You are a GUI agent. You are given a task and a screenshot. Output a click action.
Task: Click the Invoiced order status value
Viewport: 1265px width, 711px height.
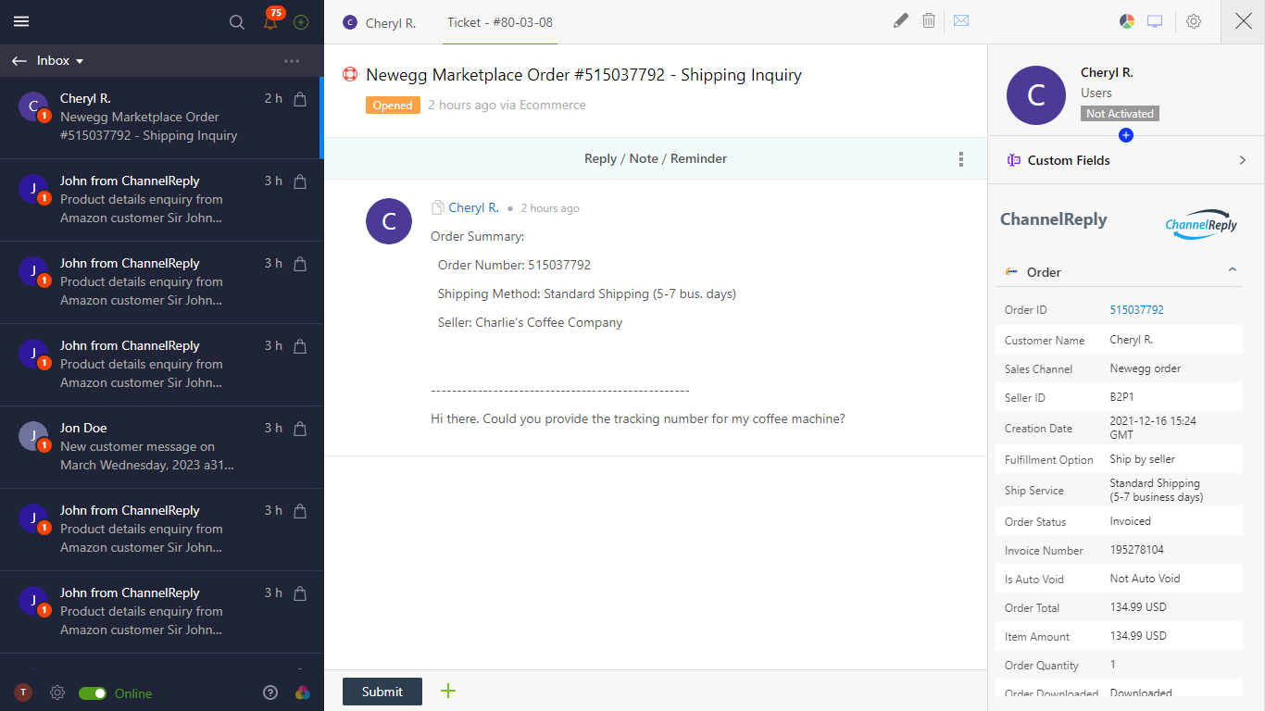[x=1130, y=521]
